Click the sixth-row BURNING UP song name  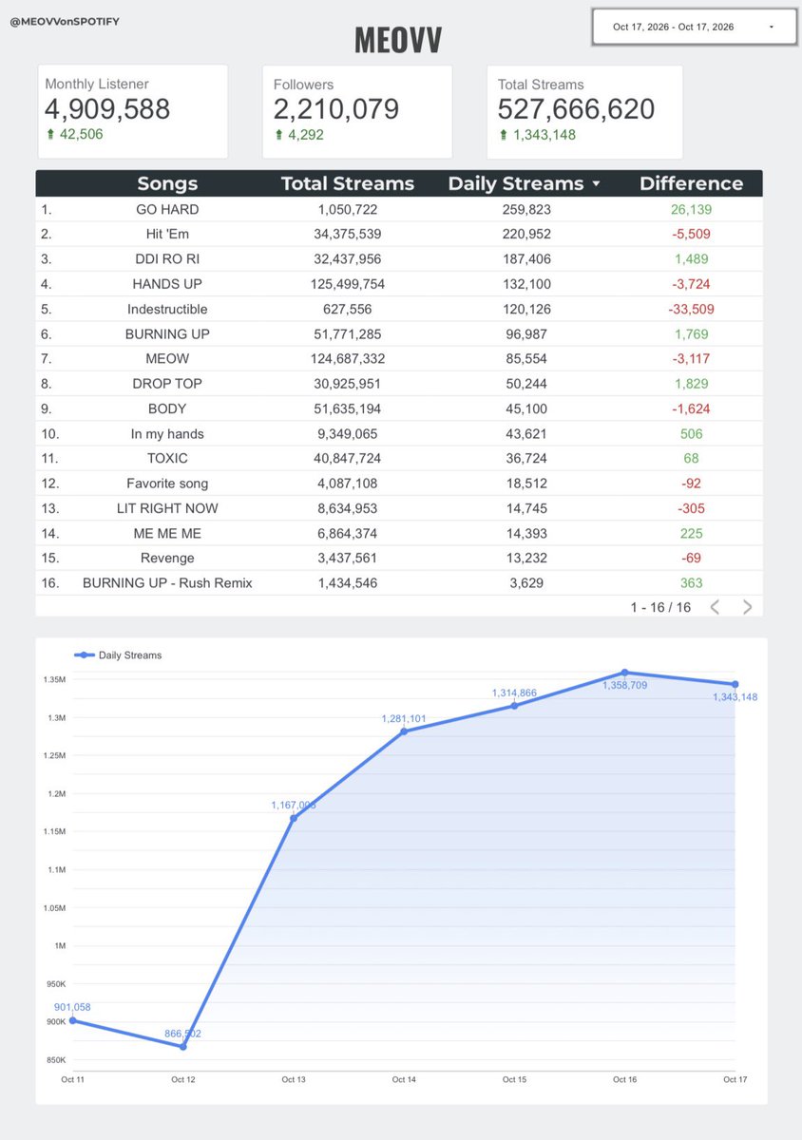tap(167, 333)
